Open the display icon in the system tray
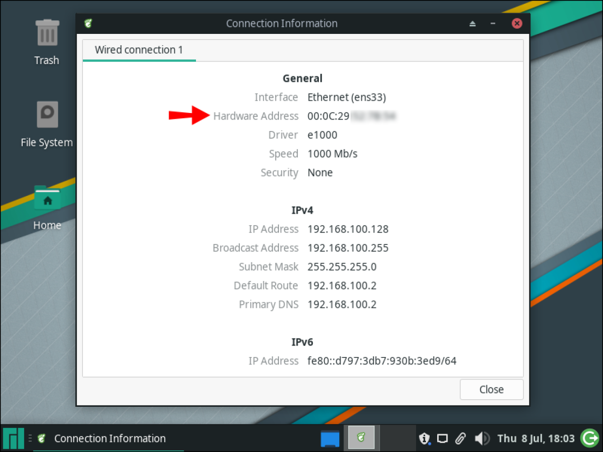 click(442, 438)
